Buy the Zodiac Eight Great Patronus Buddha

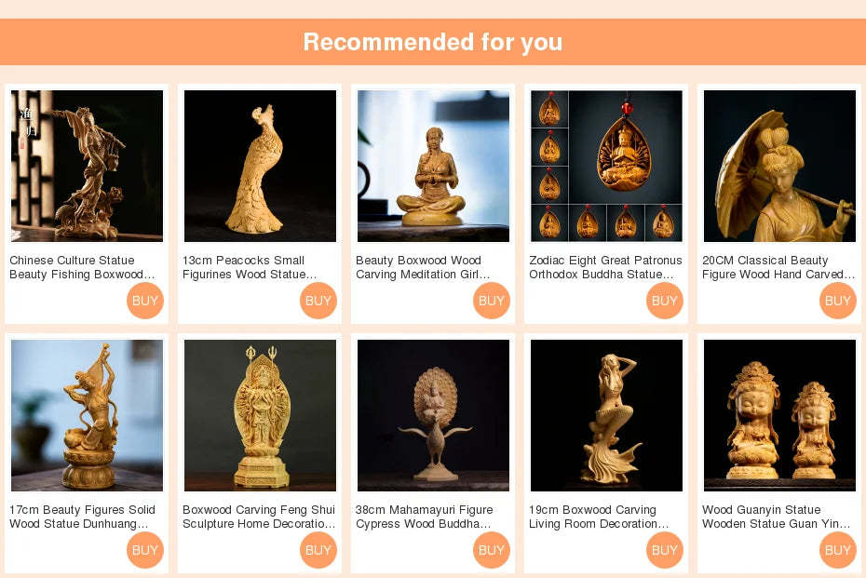[x=665, y=301]
